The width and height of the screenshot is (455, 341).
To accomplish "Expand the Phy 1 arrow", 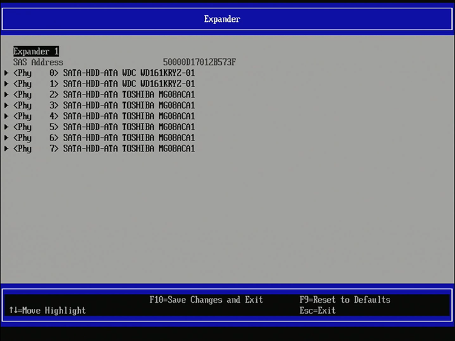I will (x=6, y=84).
